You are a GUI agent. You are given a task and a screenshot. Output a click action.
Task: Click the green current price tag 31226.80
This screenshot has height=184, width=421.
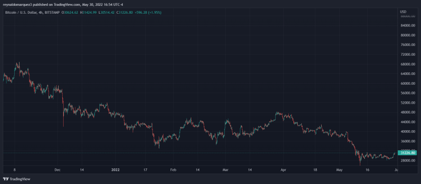pos(407,153)
